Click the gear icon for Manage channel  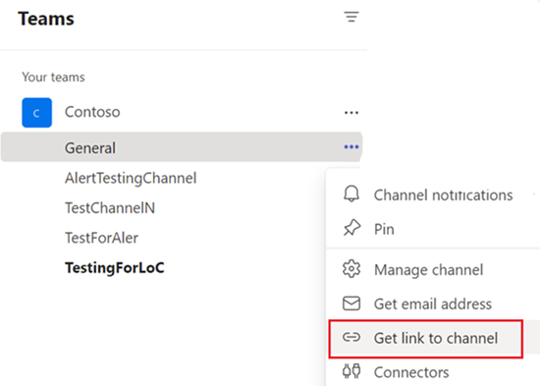click(x=351, y=269)
